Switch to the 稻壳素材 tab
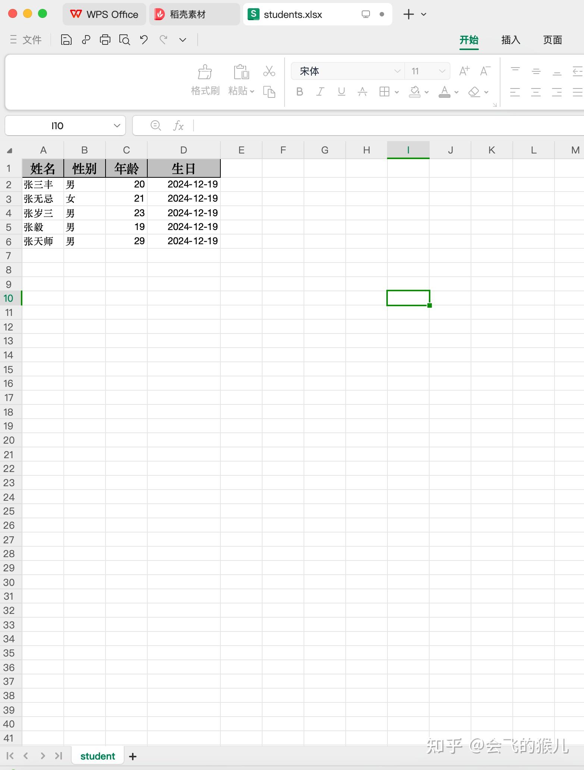This screenshot has height=770, width=584. point(194,14)
